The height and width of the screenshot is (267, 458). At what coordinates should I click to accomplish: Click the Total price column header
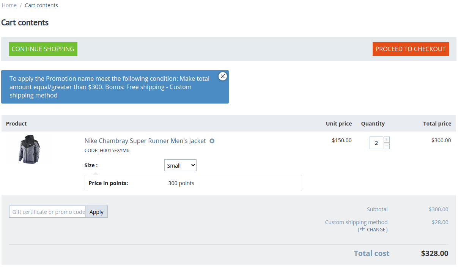[437, 124]
